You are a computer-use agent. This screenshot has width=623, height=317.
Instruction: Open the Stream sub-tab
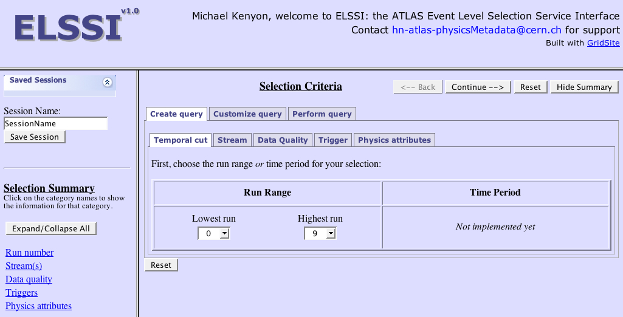pos(232,140)
